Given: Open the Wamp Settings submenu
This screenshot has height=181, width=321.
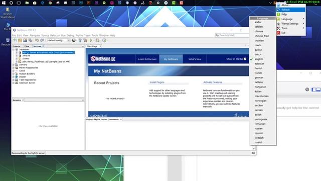Looking at the screenshot, I should [x=291, y=24].
